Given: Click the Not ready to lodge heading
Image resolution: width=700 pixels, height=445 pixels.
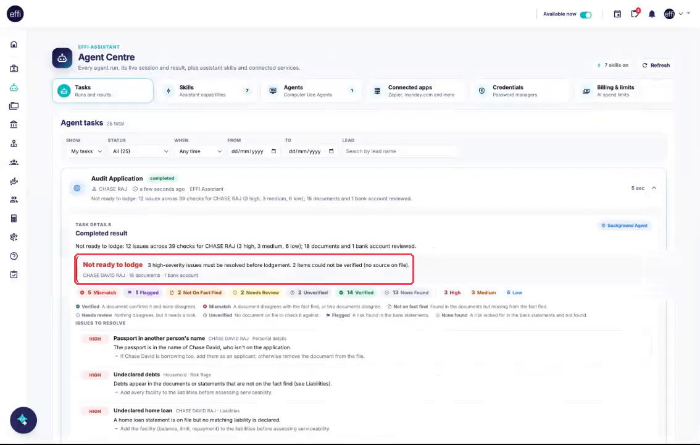Looking at the screenshot, I should 113,265.
